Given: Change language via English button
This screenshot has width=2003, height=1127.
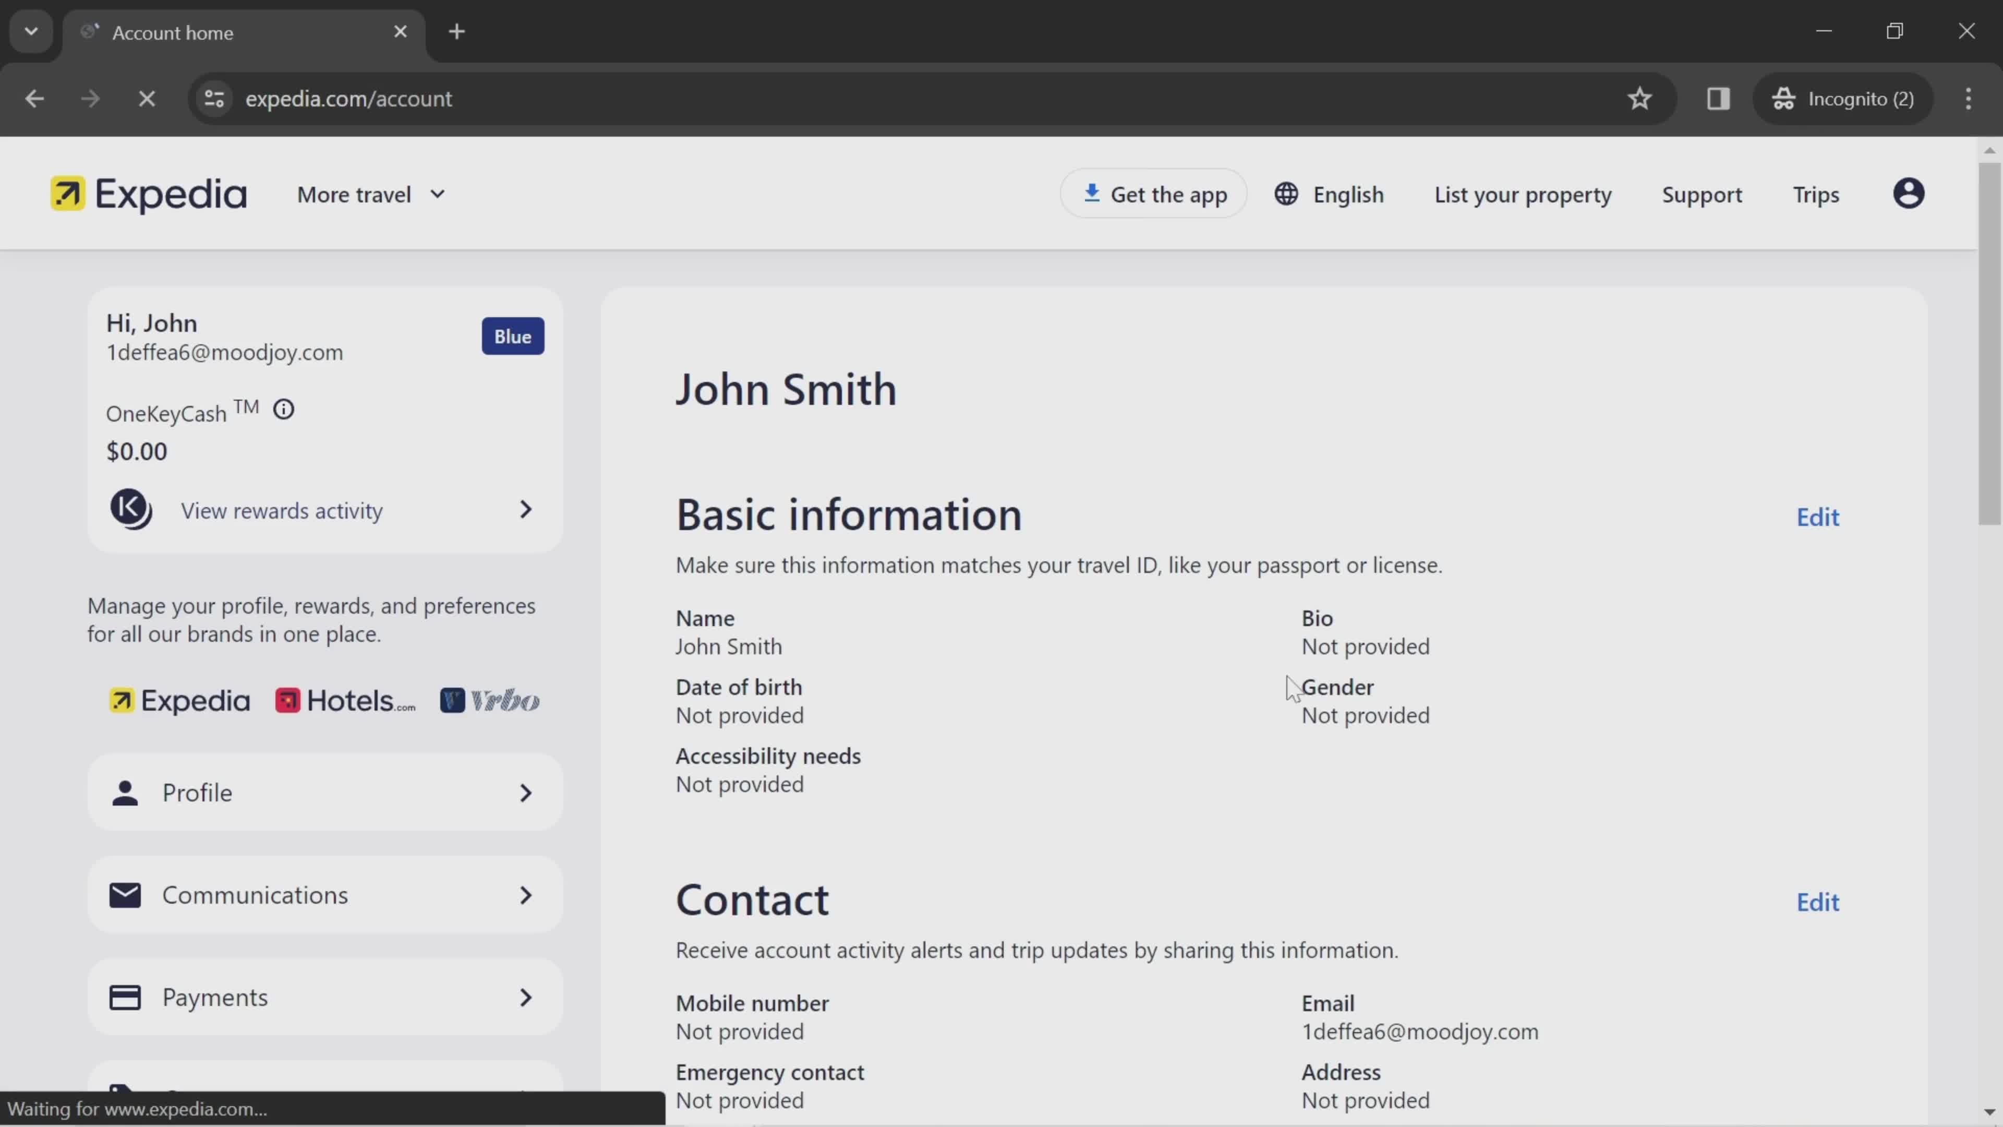Looking at the screenshot, I should tap(1330, 195).
